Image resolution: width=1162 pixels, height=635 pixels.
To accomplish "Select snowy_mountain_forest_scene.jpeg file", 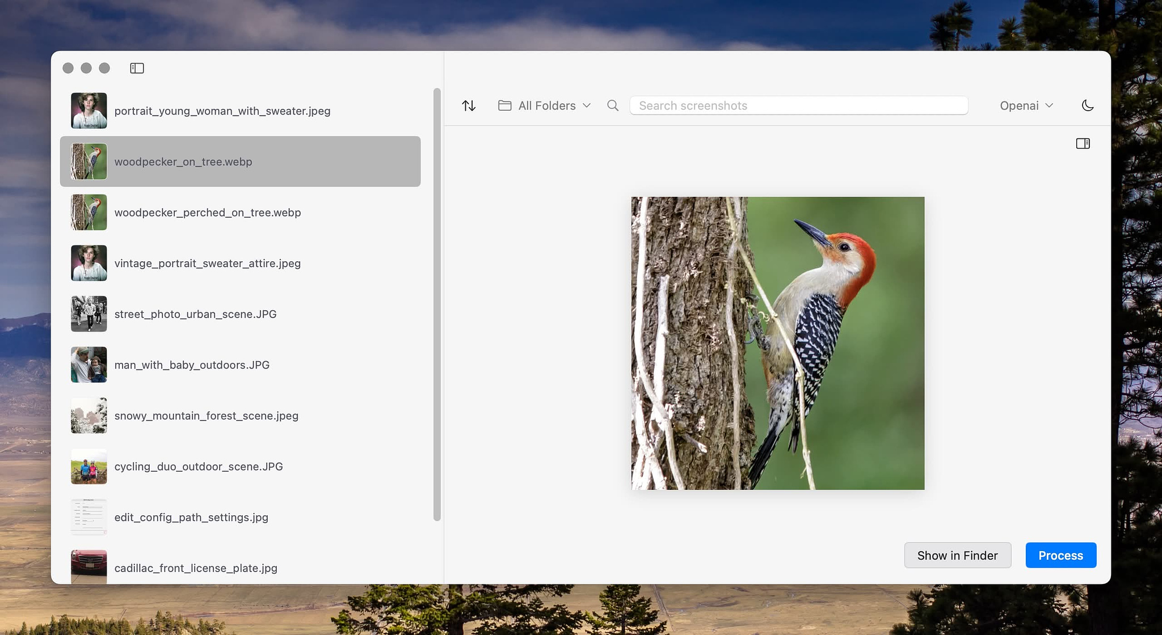I will pos(206,416).
